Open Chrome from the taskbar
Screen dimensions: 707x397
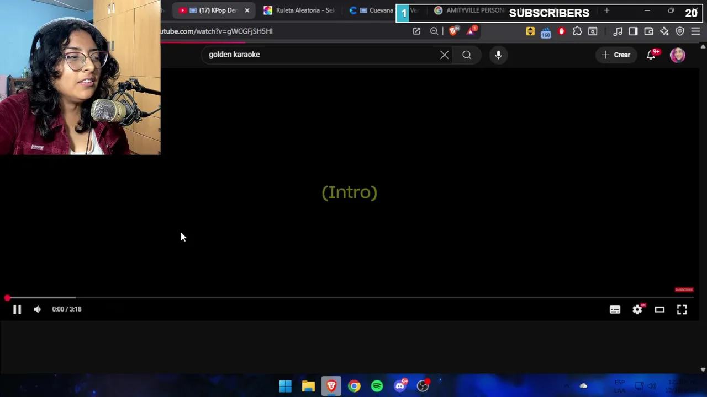point(354,386)
